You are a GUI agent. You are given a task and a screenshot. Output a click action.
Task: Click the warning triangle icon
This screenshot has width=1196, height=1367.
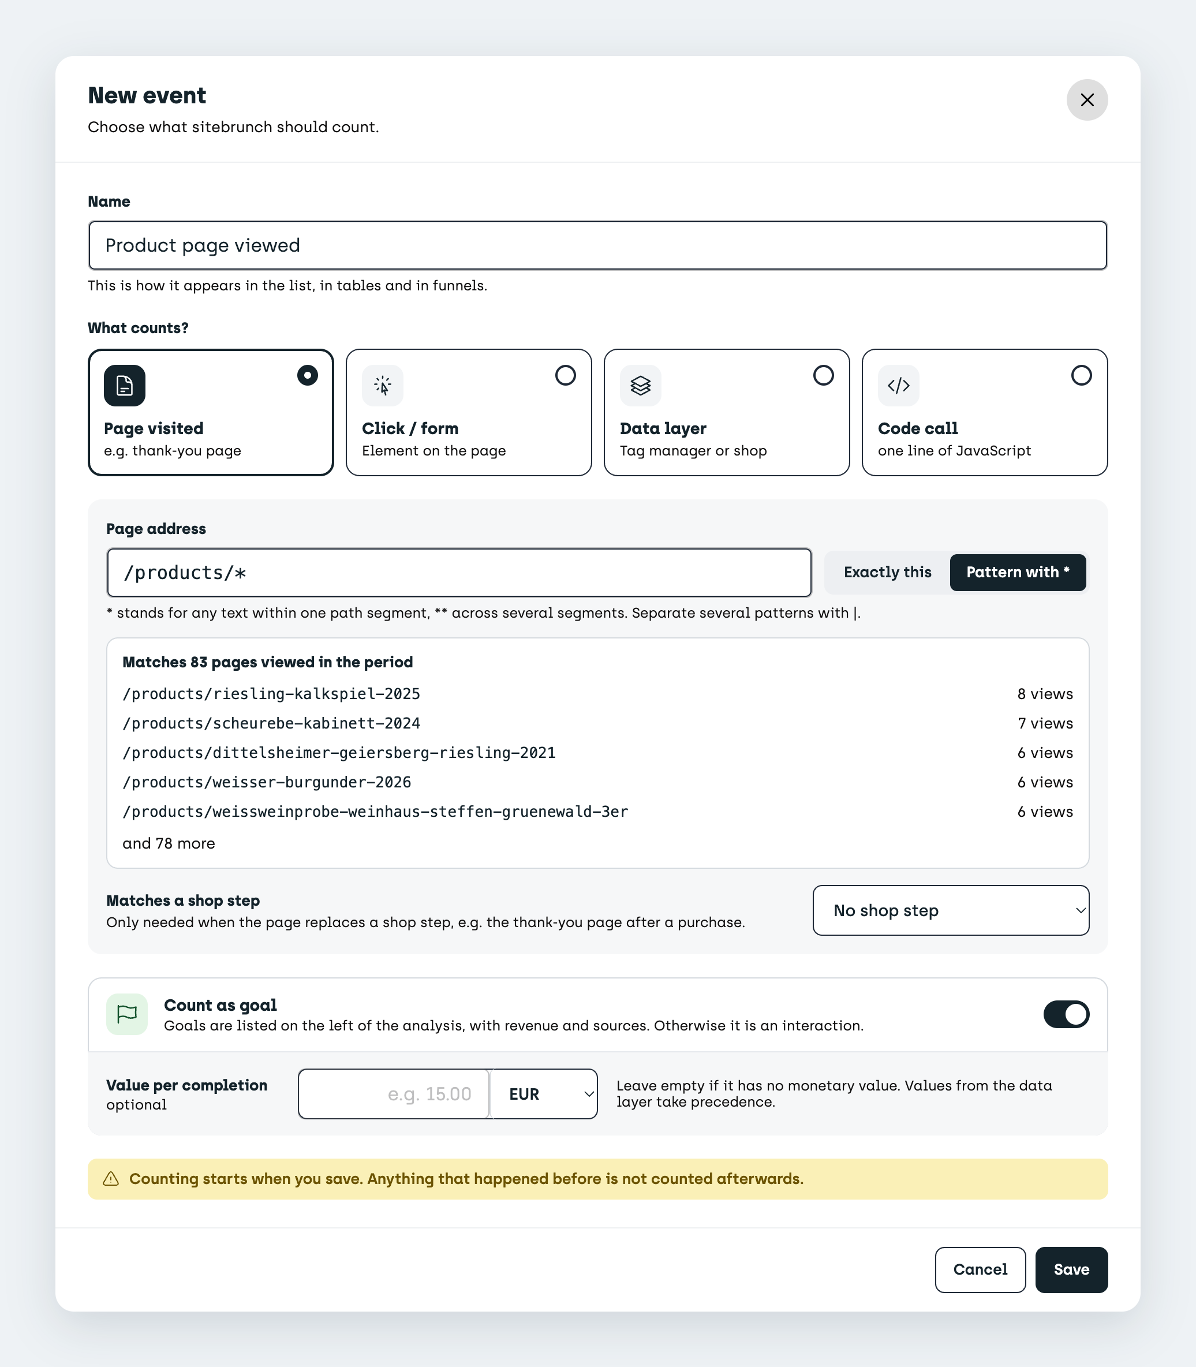[x=111, y=1179]
